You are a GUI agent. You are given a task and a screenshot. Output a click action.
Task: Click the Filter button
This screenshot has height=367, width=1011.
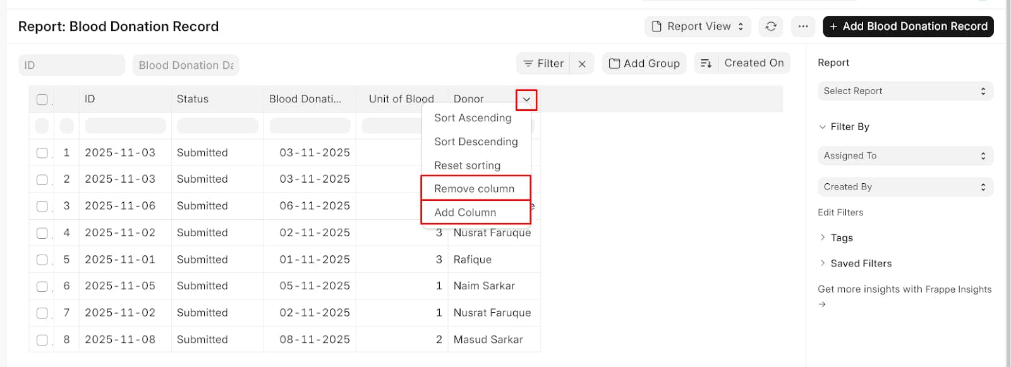543,64
